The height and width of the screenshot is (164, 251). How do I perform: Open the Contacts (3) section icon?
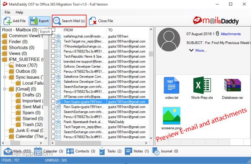coord(70,151)
